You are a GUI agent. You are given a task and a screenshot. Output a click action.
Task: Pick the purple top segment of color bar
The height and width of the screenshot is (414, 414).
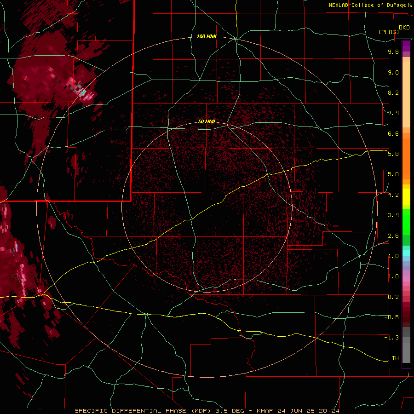406,46
